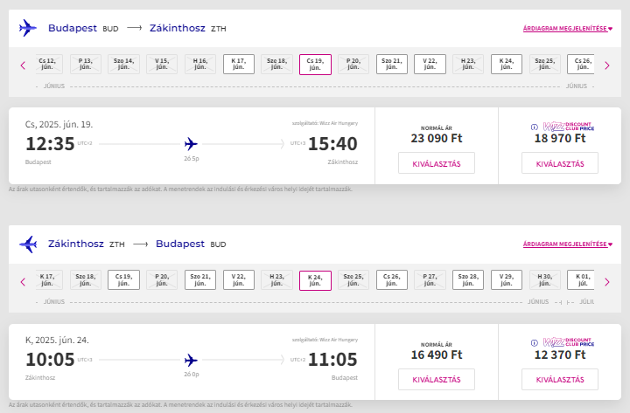Image resolution: width=630 pixels, height=413 pixels.
Task: Choose return Wizz Discount Club price 12 370 Ft
Action: 560,379
